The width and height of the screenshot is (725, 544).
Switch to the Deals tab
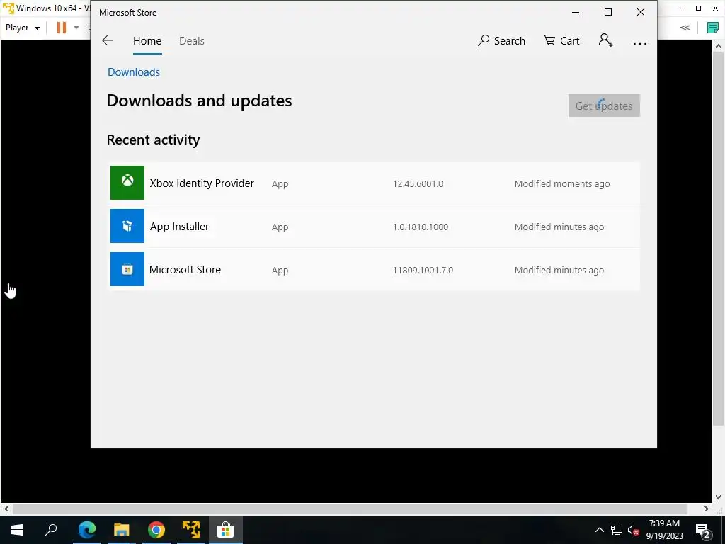coord(191,40)
